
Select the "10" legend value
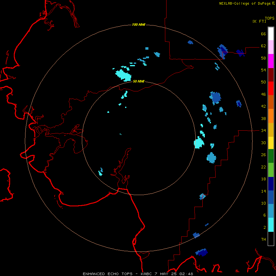tap(263, 203)
